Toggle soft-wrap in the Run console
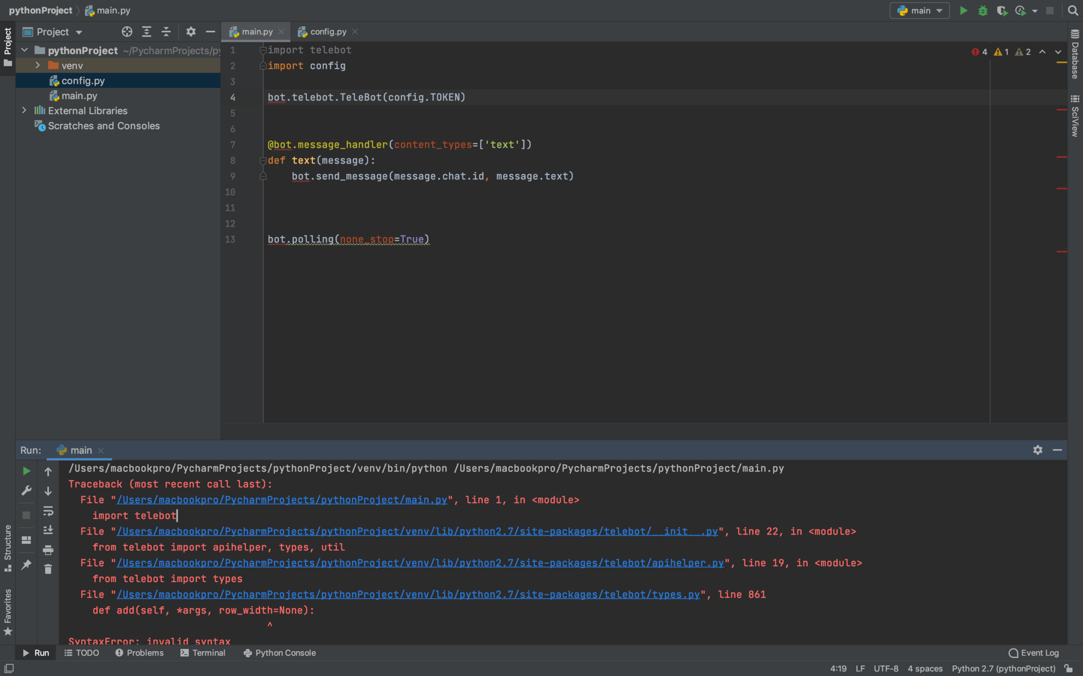Screen dimensions: 1083x676 pos(48,511)
